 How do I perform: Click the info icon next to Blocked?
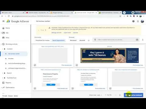point(89,41)
